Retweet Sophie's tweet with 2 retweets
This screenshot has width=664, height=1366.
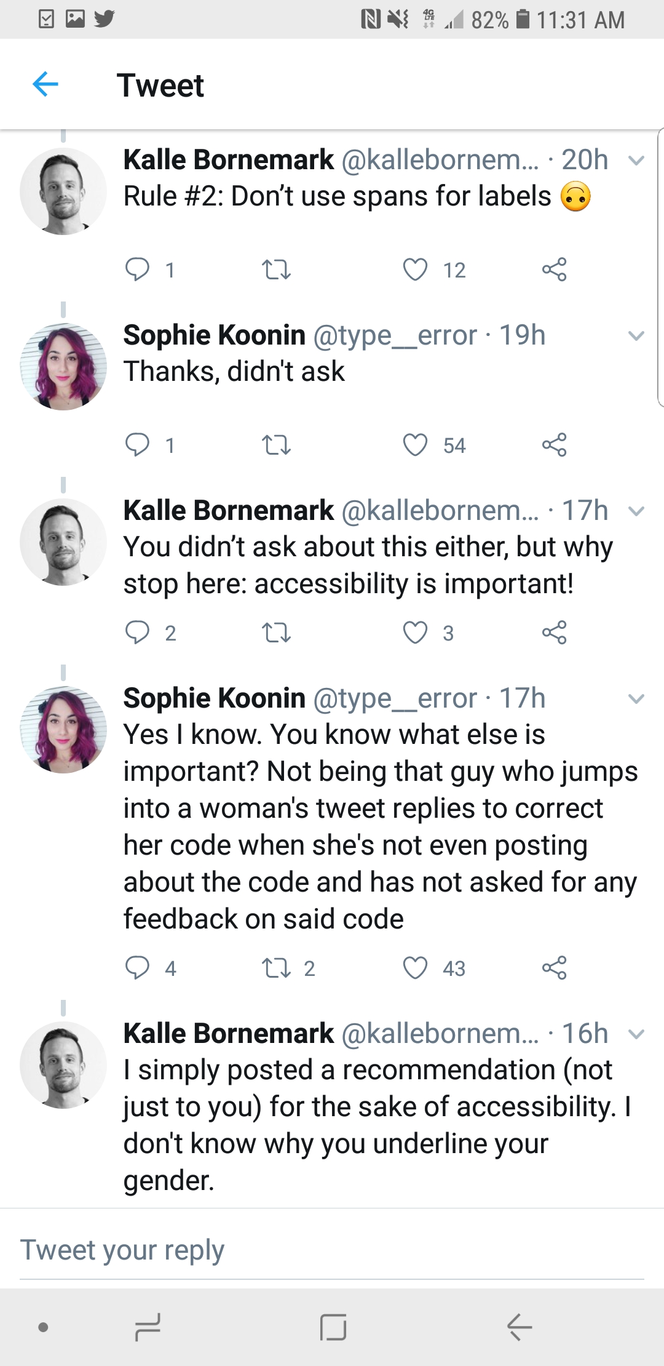[x=276, y=967]
